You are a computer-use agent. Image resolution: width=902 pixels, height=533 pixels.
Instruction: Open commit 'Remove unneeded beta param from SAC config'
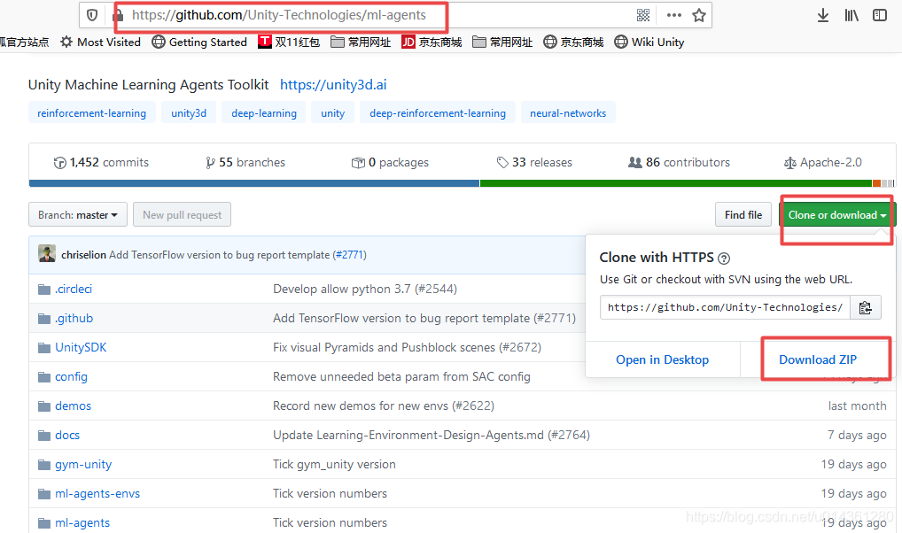[401, 377]
